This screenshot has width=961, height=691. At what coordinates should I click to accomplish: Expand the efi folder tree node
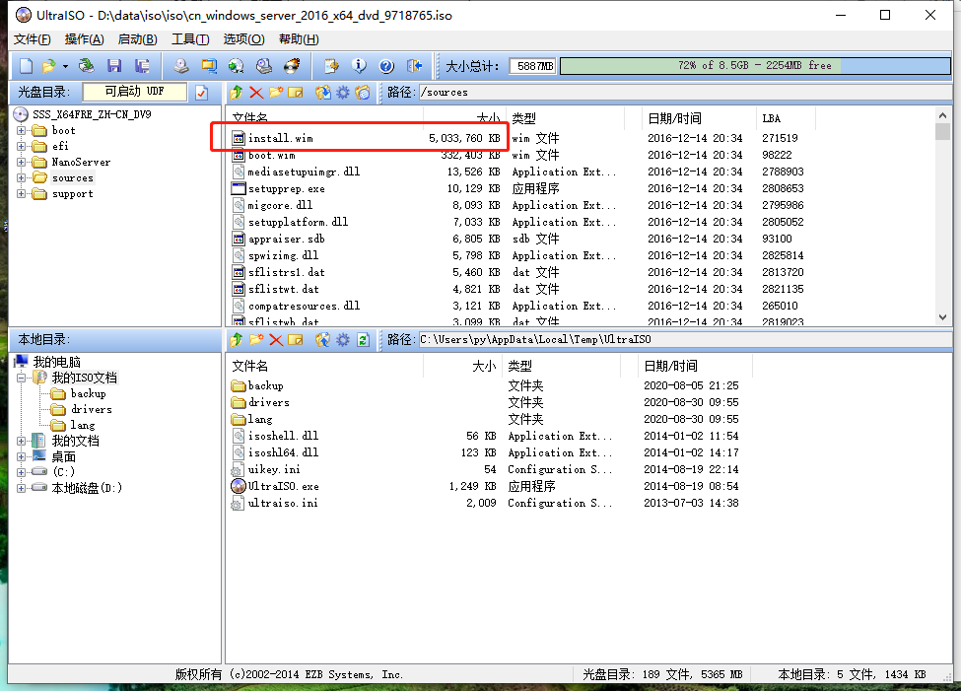(22, 147)
